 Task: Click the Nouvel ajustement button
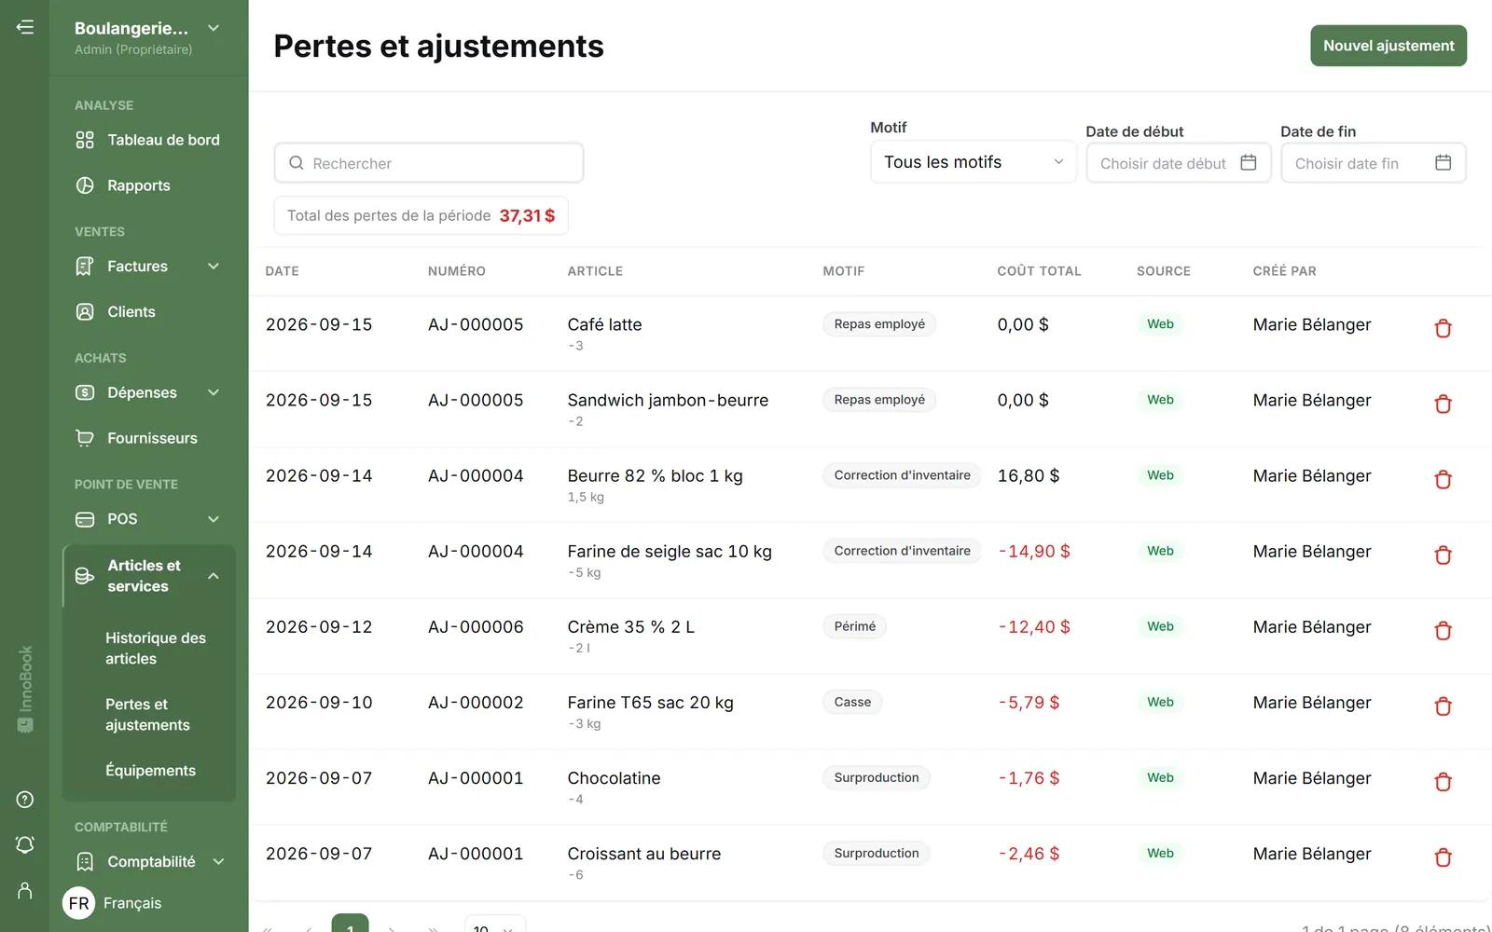(1388, 46)
